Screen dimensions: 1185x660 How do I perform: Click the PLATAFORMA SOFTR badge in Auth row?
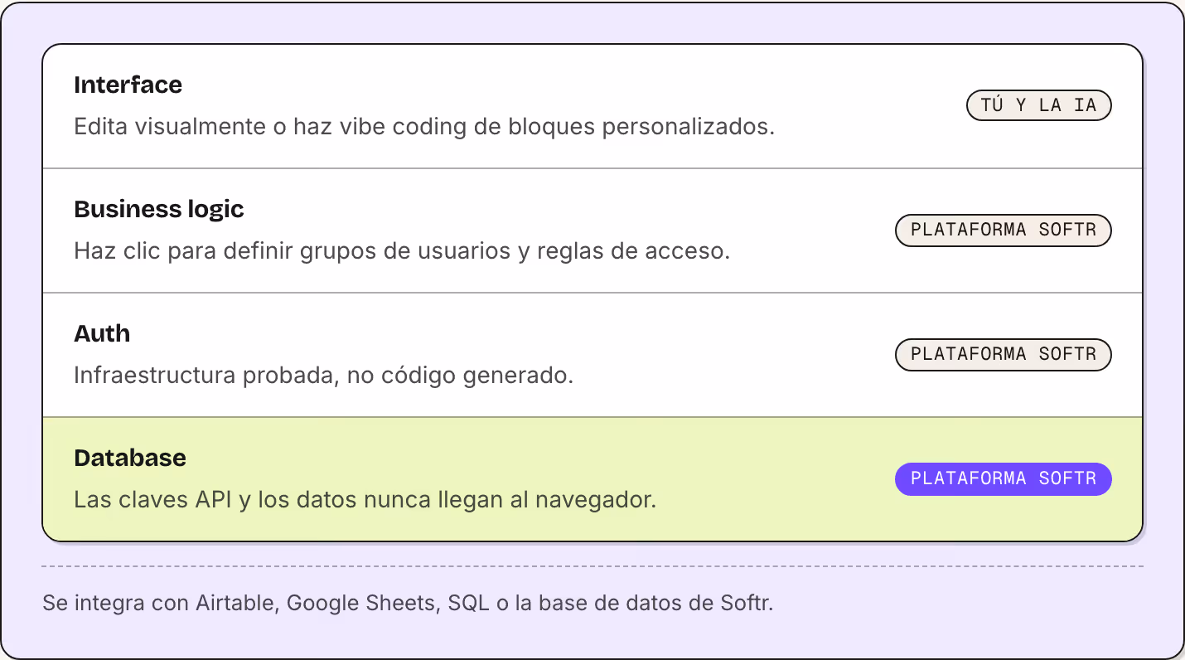click(x=1003, y=354)
